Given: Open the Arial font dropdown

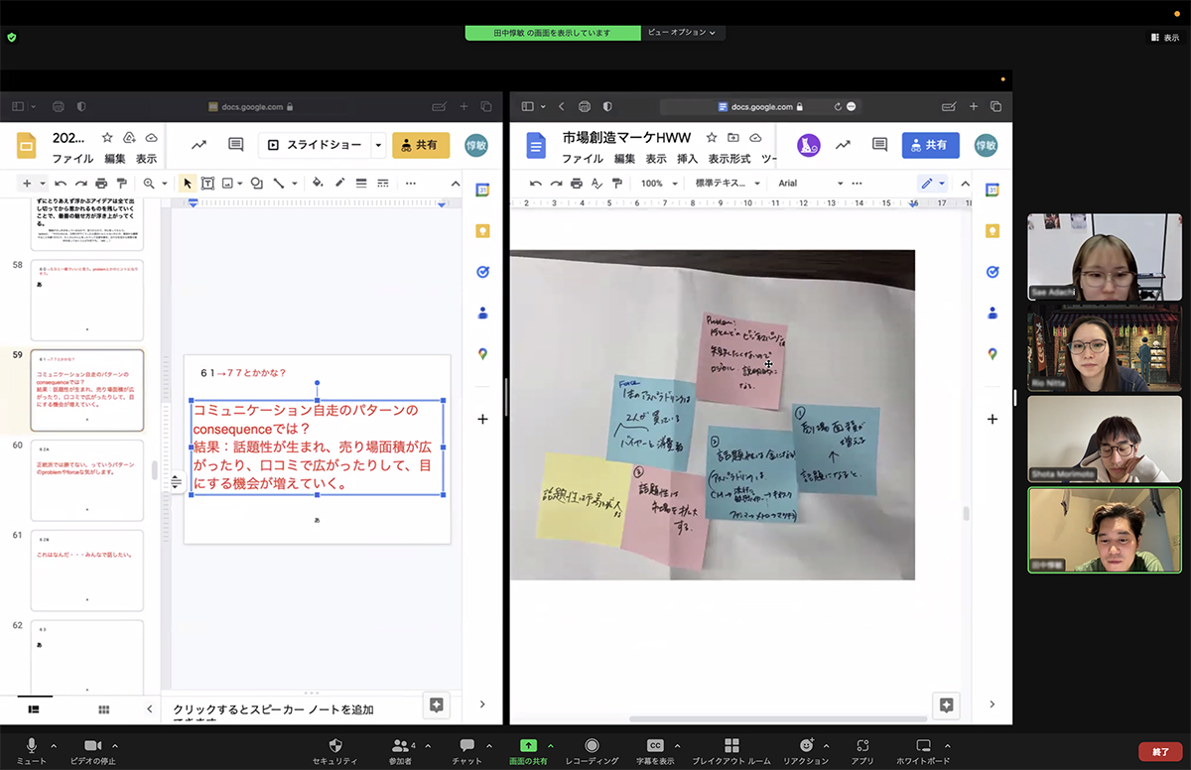Looking at the screenshot, I should 809,184.
